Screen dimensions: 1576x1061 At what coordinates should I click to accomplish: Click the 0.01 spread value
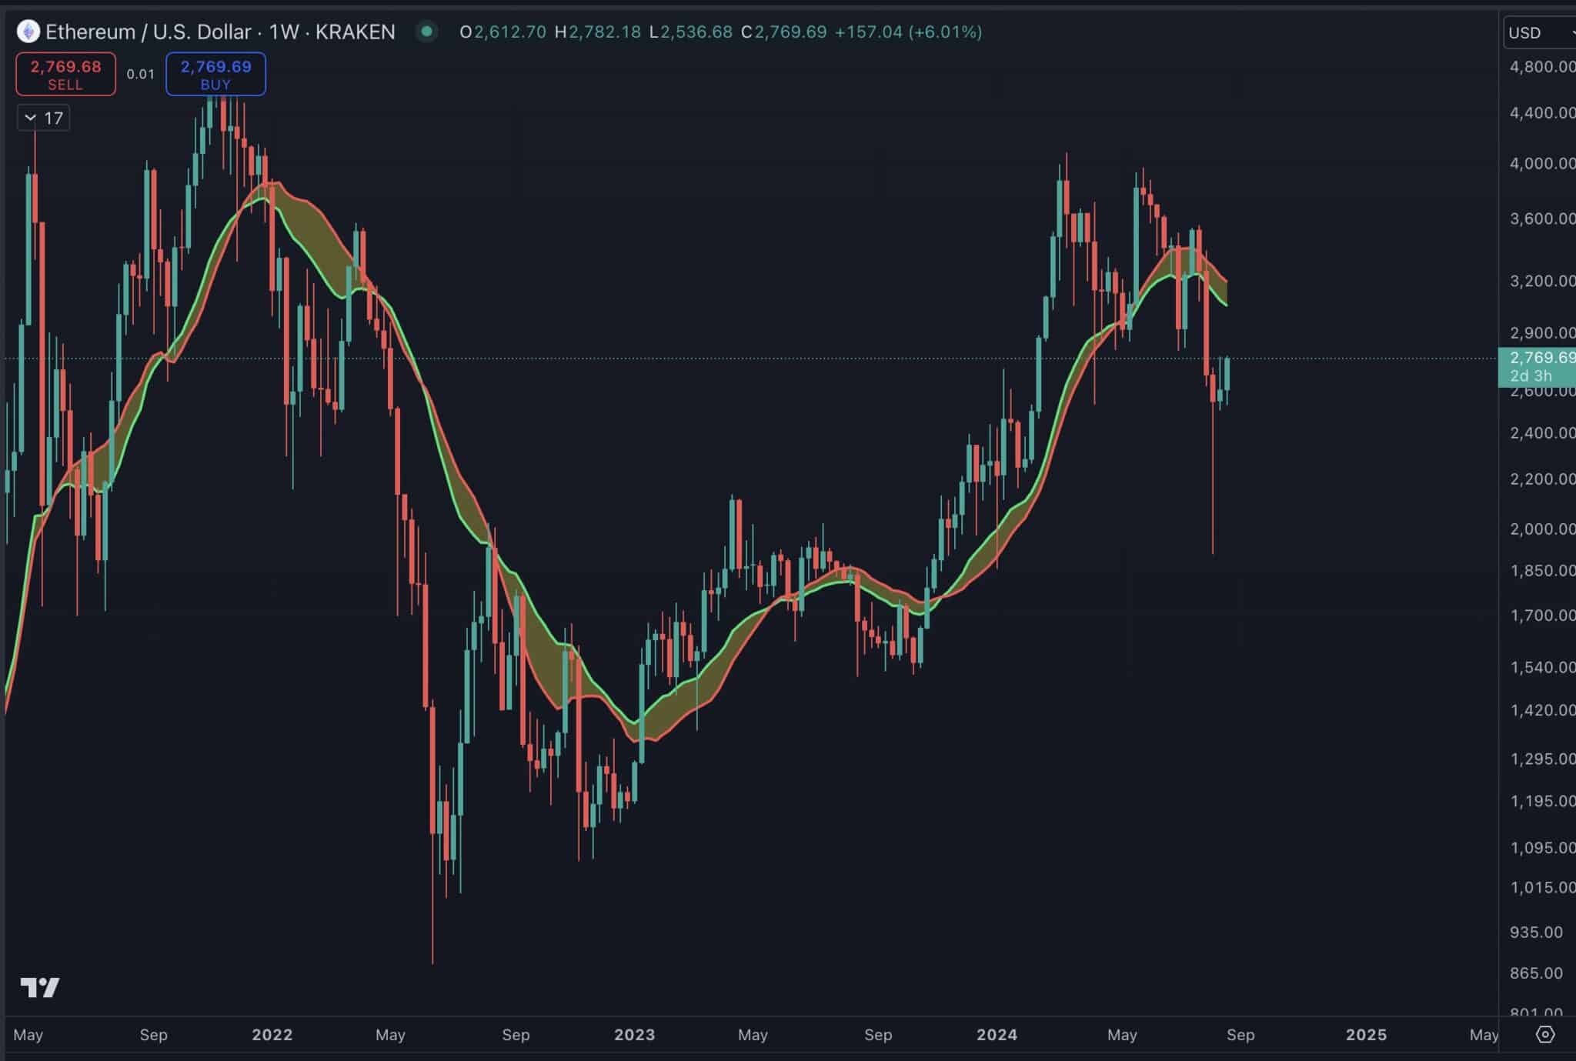[141, 74]
